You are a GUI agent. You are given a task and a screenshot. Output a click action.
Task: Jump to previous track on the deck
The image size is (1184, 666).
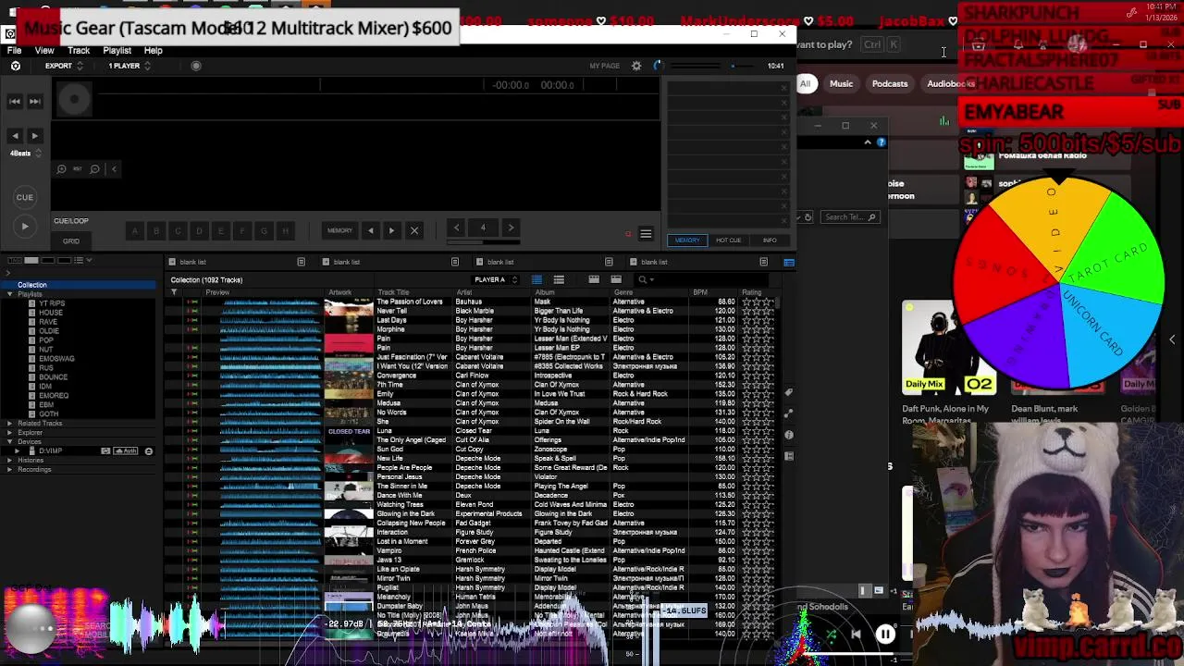(x=15, y=101)
